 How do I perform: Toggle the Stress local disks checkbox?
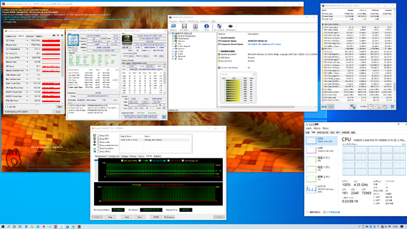[98, 148]
